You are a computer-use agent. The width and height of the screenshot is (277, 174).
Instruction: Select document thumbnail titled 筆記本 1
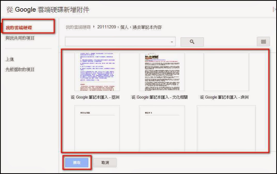click(x=162, y=128)
